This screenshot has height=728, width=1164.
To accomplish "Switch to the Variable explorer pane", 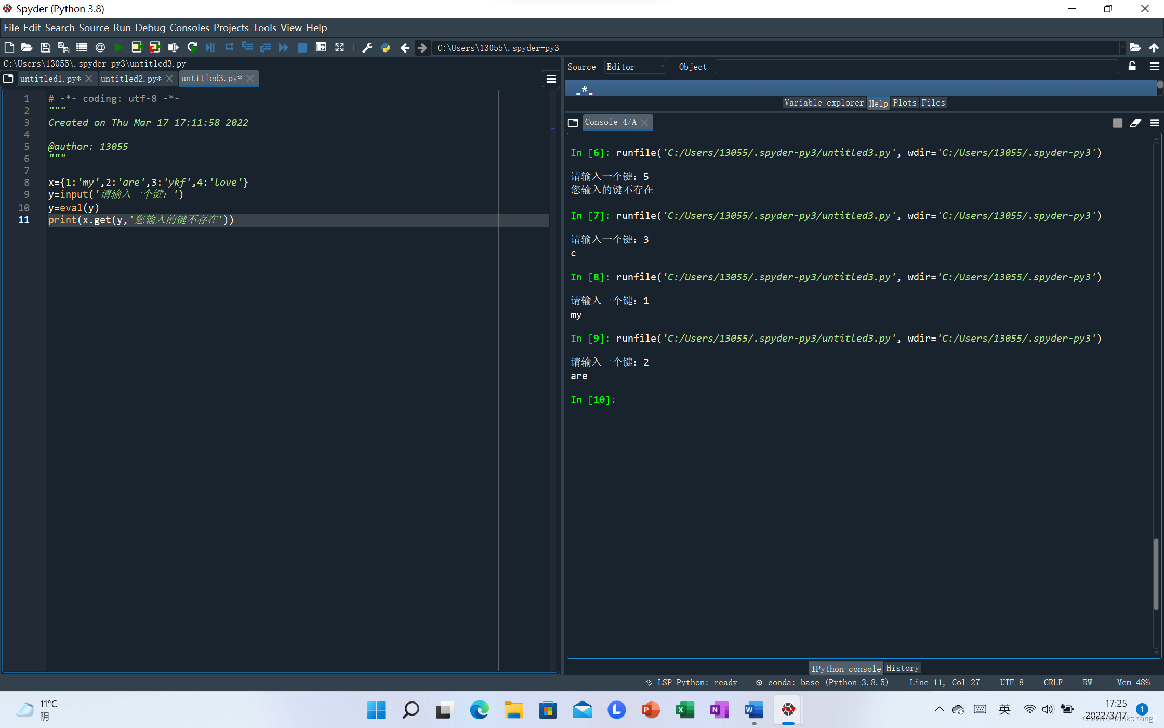I will pos(824,102).
